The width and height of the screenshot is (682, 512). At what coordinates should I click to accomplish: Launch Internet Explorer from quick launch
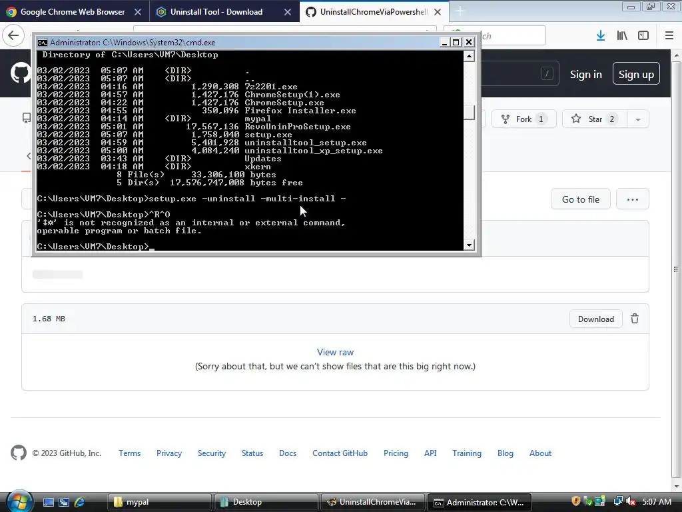pos(80,502)
